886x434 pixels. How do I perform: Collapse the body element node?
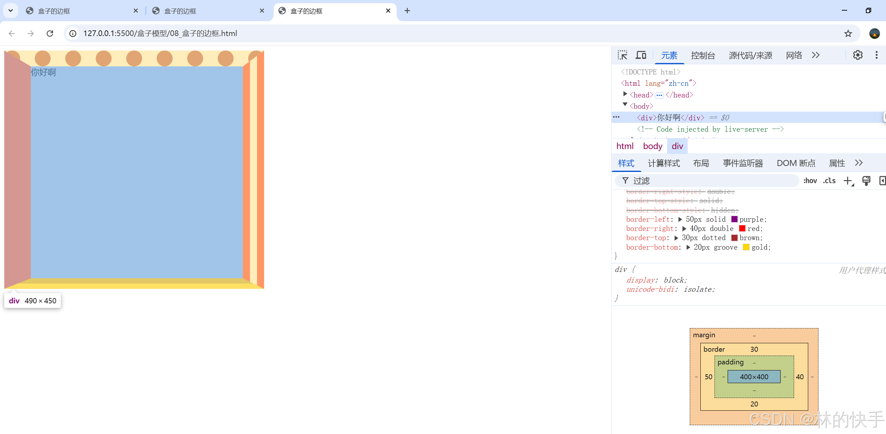click(x=625, y=105)
